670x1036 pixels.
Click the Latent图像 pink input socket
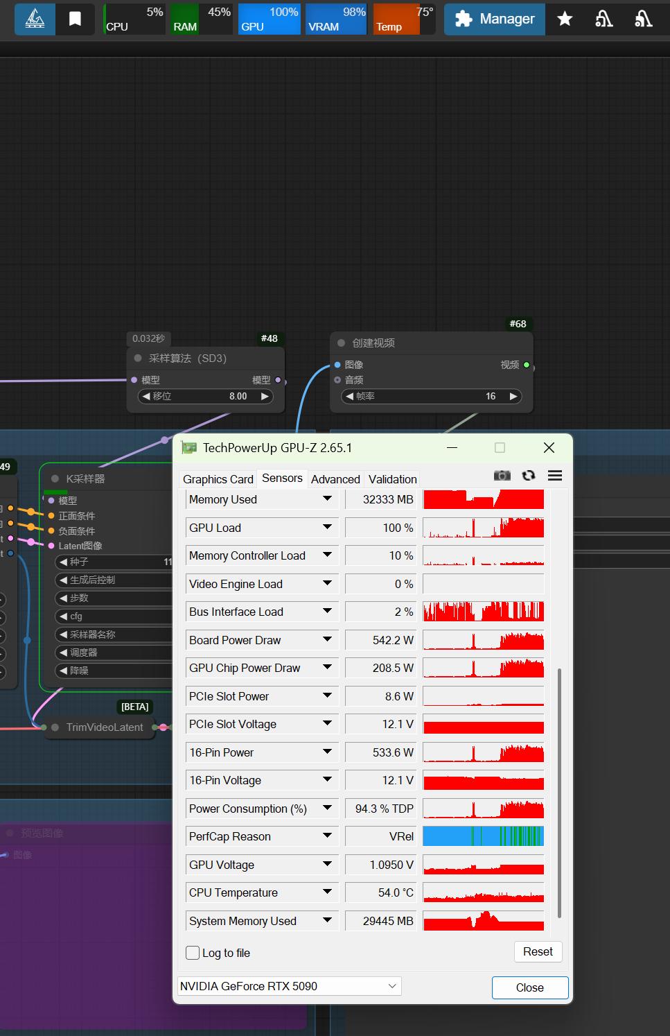(51, 546)
